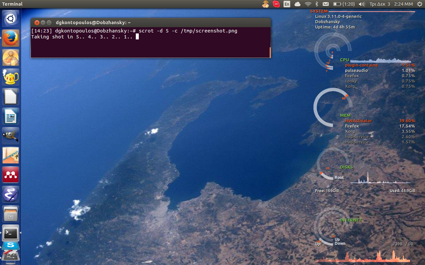This screenshot has height=265, width=425.
Task: Expand the En keyboard layout indicator
Action: (287, 4)
